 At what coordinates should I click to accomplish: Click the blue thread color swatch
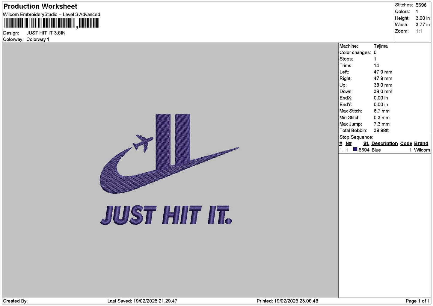355,150
